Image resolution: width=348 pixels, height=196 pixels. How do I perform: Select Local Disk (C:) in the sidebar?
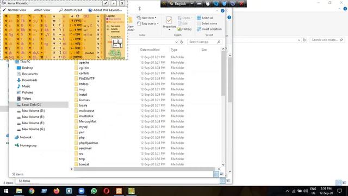(x=32, y=105)
